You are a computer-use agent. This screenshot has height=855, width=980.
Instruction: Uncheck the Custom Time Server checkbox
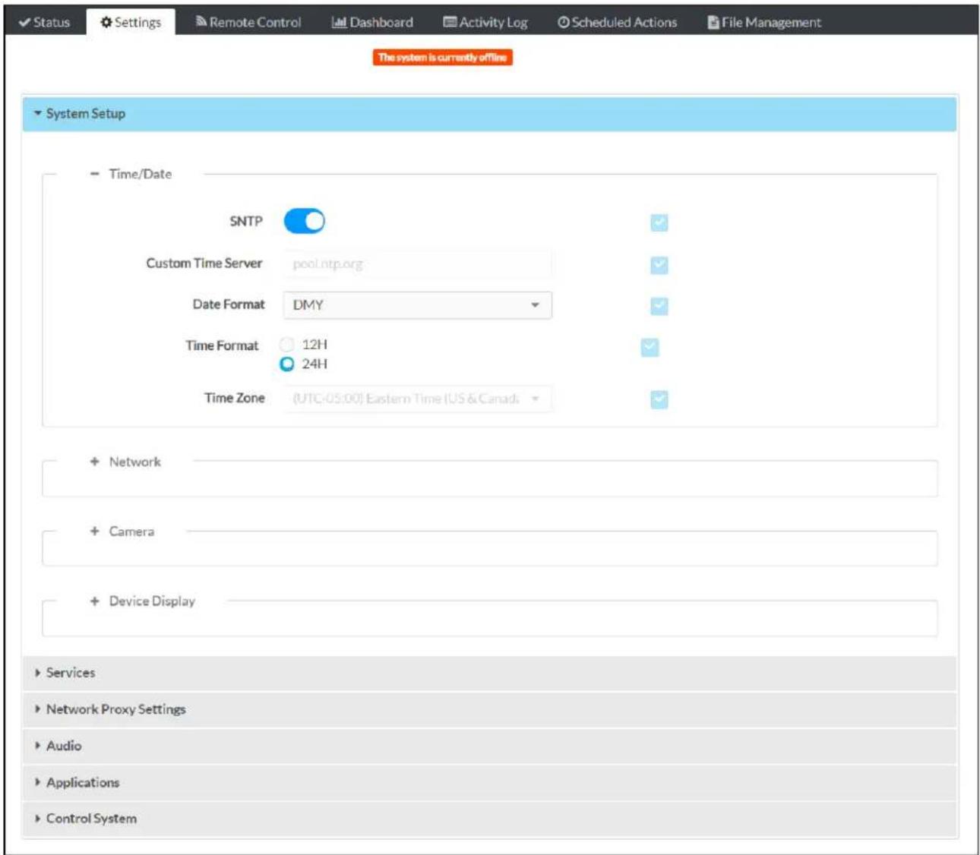coord(659,265)
